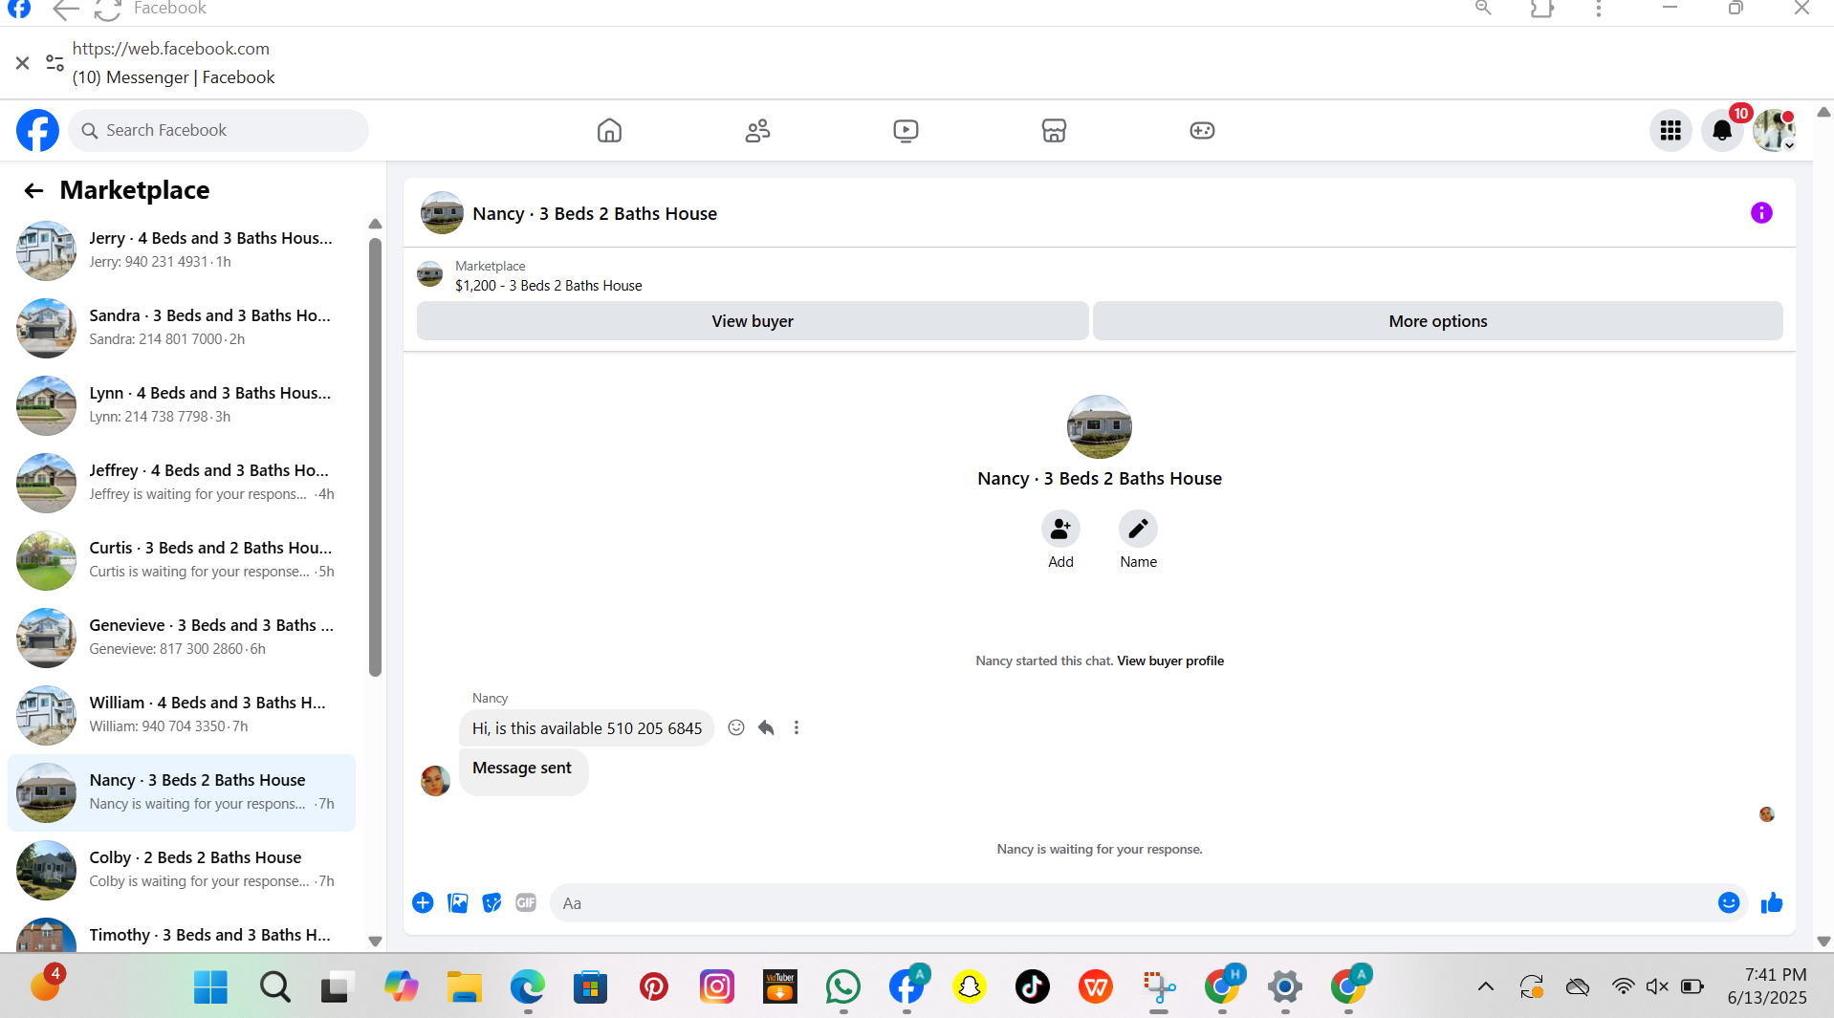Go back from Marketplace with arrow
The width and height of the screenshot is (1834, 1018).
(x=33, y=190)
